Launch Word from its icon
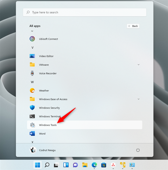This screenshot has width=168, height=170. (32, 134)
